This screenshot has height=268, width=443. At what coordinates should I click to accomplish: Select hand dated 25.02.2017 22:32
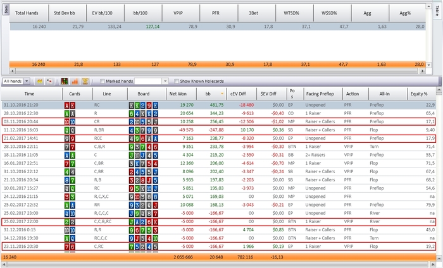tap(219, 205)
